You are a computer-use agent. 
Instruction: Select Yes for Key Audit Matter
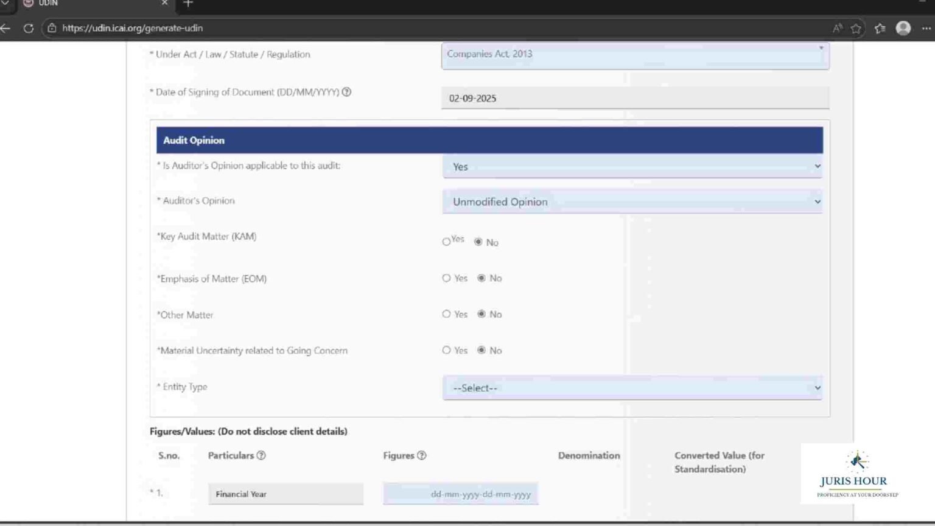point(446,241)
